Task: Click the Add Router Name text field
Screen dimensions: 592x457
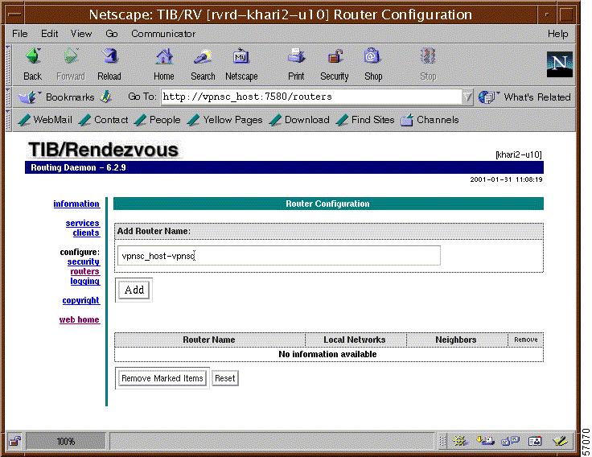Action: 278,256
